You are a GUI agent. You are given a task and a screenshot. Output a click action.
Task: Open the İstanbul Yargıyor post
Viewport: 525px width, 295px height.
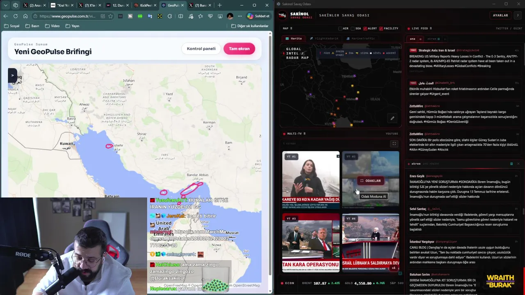tap(463, 252)
